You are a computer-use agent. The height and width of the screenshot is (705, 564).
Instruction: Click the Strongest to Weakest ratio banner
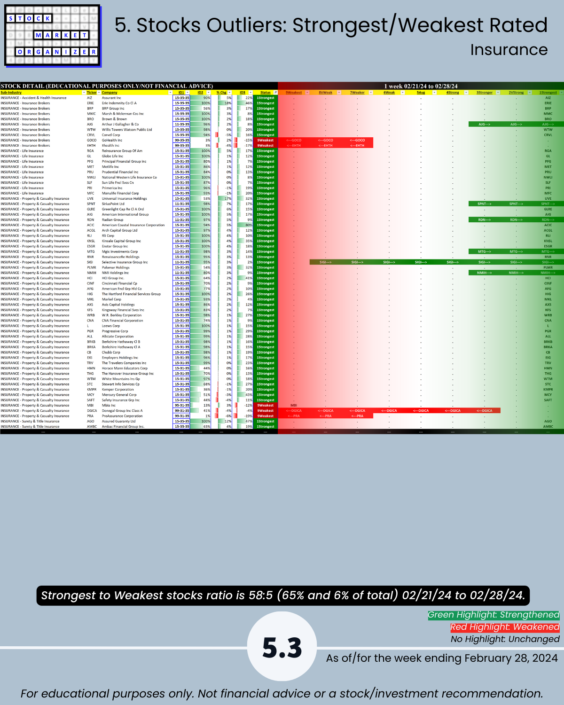[283, 595]
